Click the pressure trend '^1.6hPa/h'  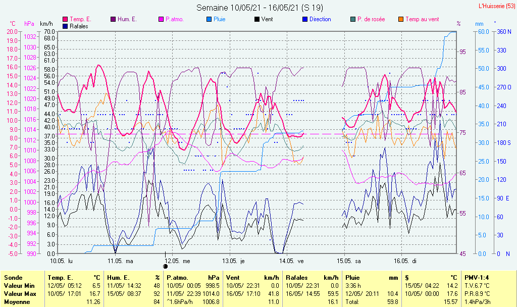pyautogui.click(x=180, y=302)
